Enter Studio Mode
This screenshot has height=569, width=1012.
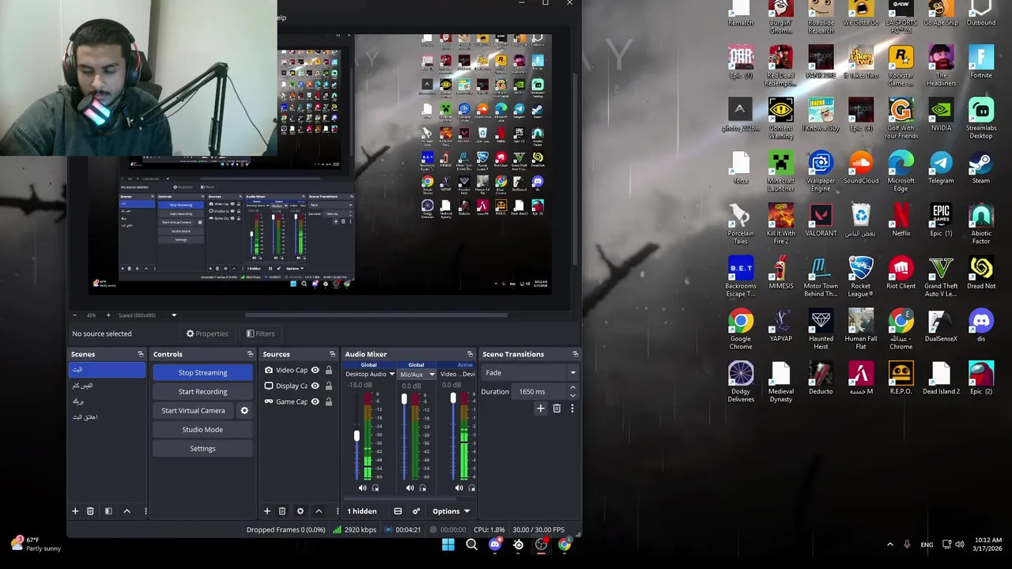pyautogui.click(x=202, y=429)
